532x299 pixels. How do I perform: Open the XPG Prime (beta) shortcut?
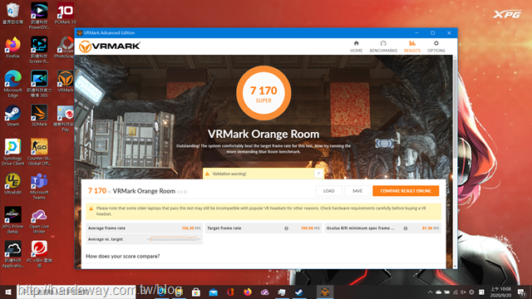point(12,220)
